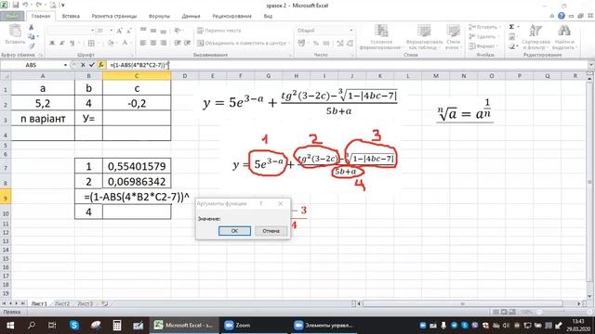Open the font size dropdown
The image size is (595, 334).
coord(112,31)
